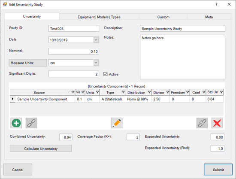Close the Edit Uncertainty Study dialog
The width and height of the screenshot is (236, 179).
[229, 4]
